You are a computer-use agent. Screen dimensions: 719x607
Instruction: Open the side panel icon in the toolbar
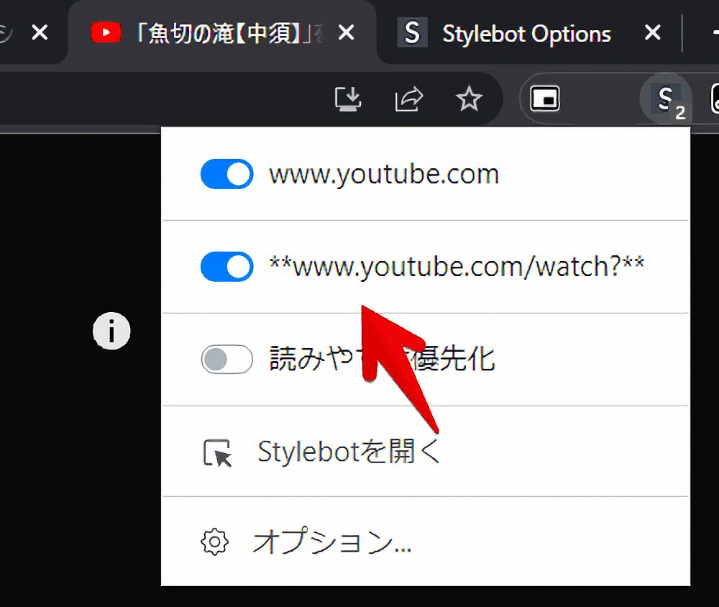(543, 99)
